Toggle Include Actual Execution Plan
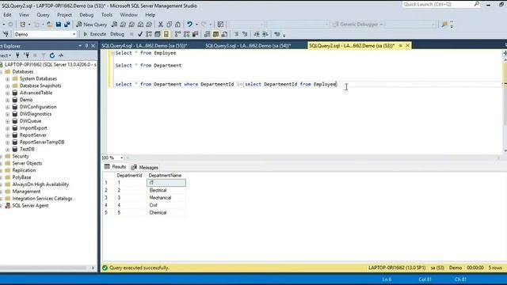 click(177, 34)
